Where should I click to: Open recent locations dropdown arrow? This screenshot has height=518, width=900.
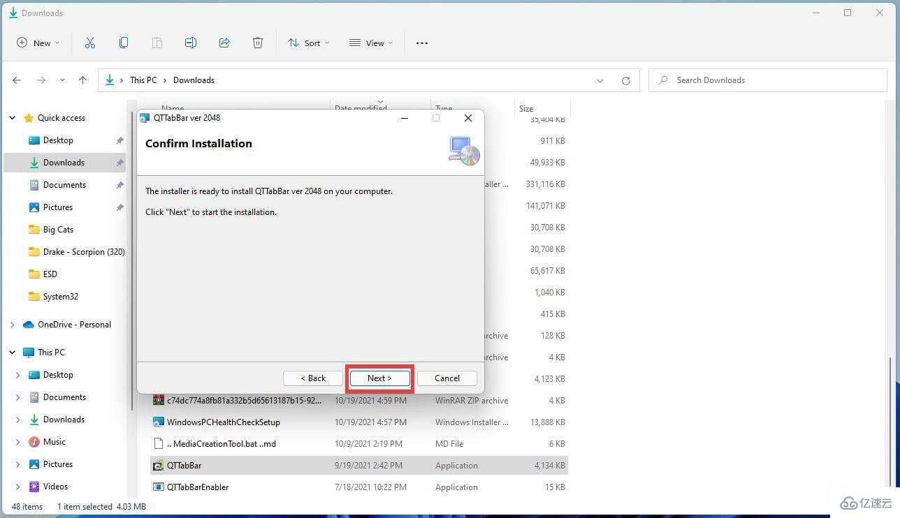point(62,80)
